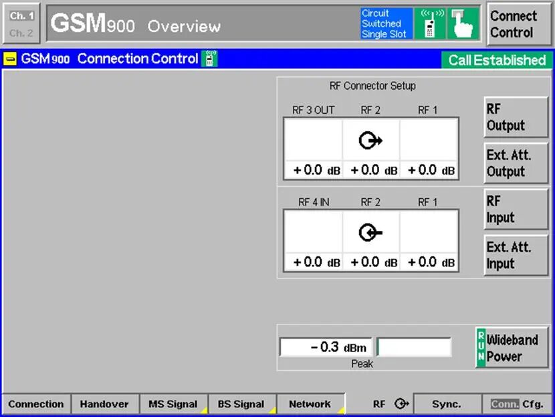Click the GSM900 Overview title
This screenshot has width=555, height=417.
click(x=136, y=24)
